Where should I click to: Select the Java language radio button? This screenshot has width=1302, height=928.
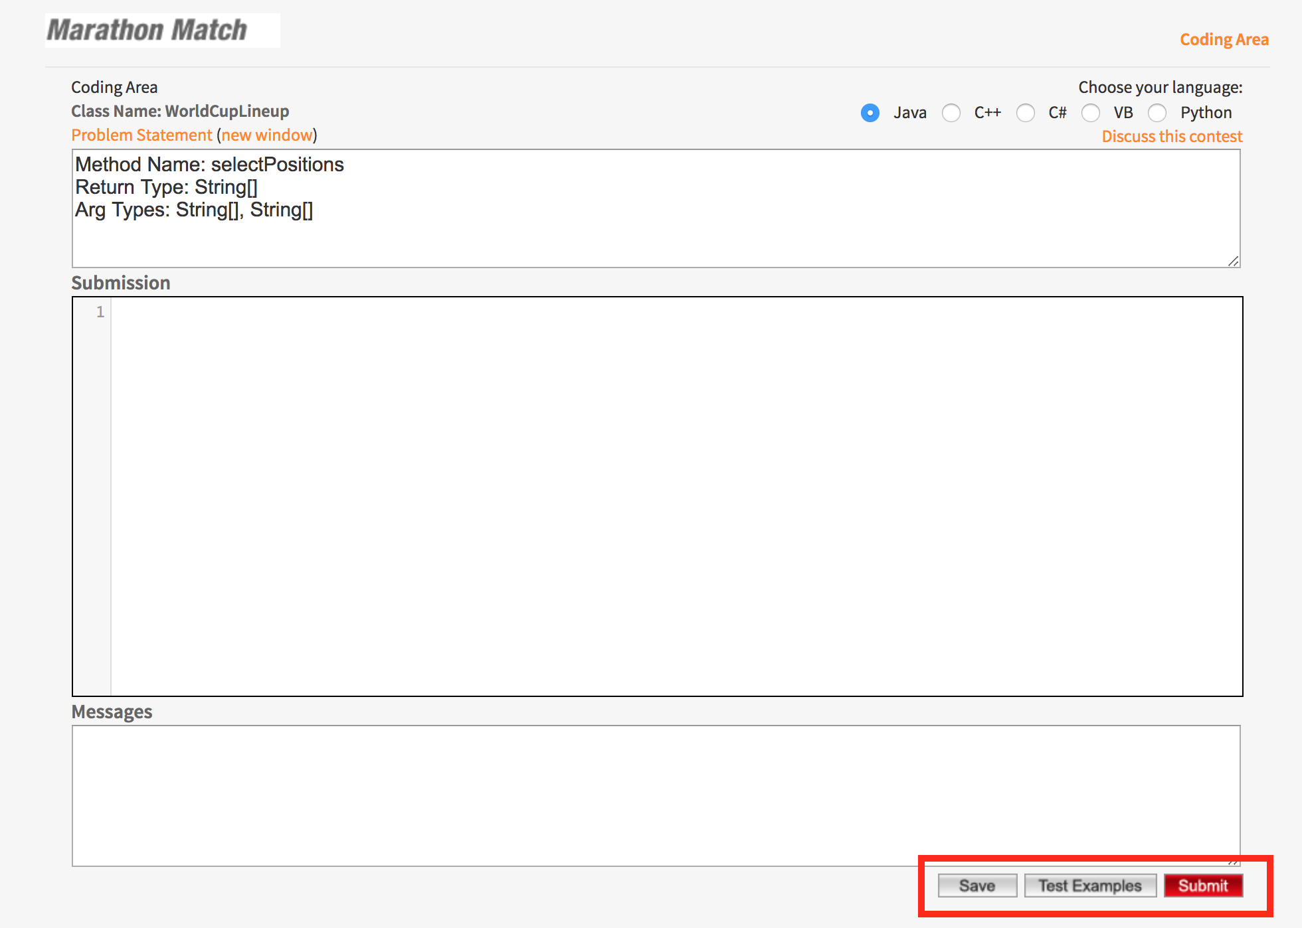pyautogui.click(x=870, y=113)
